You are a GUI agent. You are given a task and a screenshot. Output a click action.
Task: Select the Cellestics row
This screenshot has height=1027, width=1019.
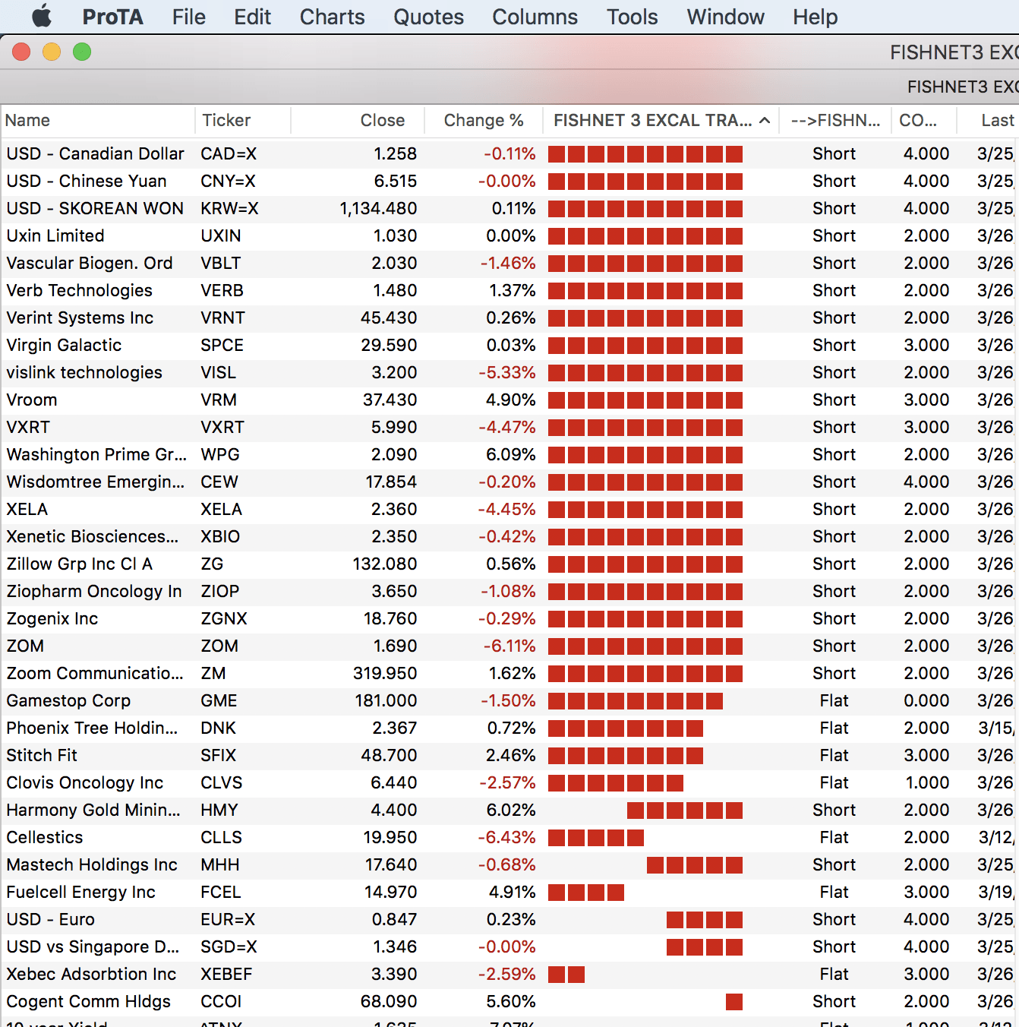click(509, 837)
